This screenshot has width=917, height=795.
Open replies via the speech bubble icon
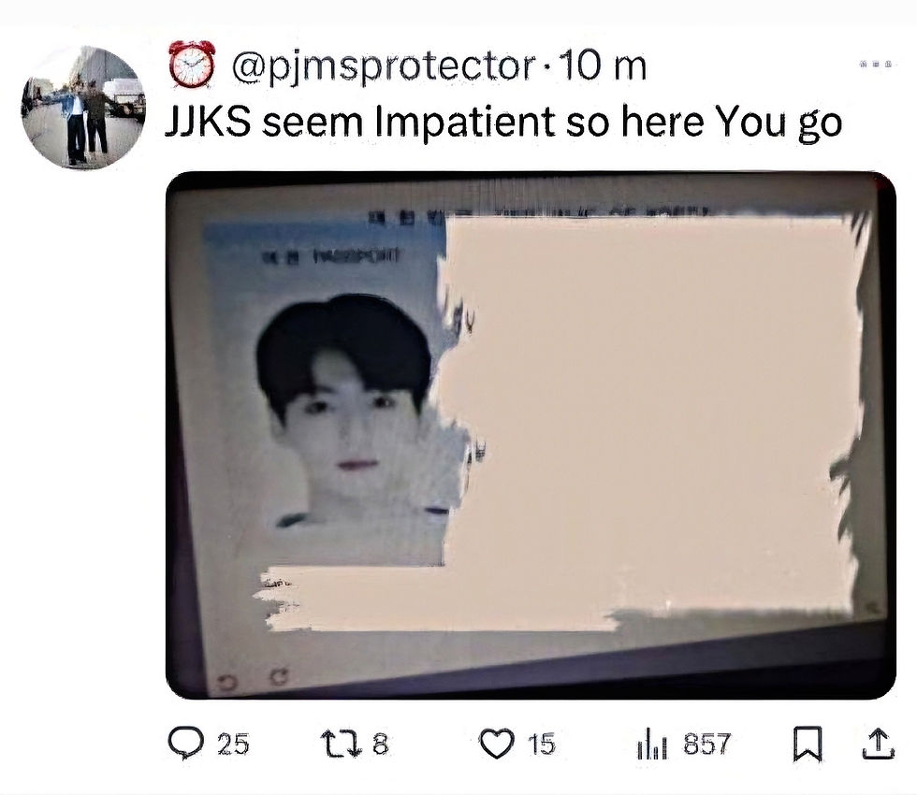click(185, 744)
